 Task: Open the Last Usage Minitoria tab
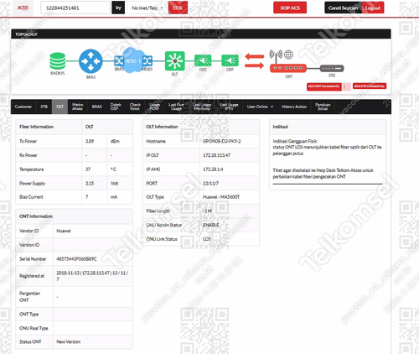(202, 107)
